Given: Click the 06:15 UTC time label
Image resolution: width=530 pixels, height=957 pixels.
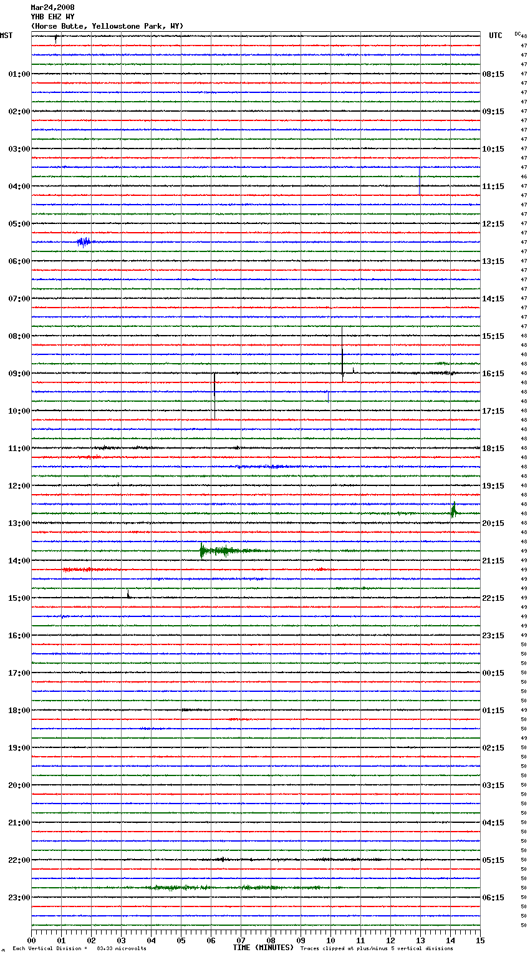Looking at the screenshot, I should (x=493, y=898).
